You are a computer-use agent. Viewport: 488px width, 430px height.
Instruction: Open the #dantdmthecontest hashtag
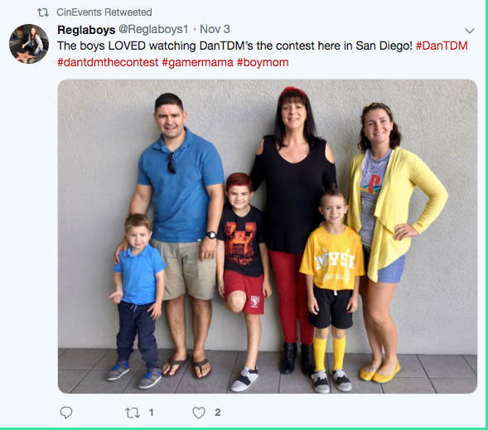108,62
